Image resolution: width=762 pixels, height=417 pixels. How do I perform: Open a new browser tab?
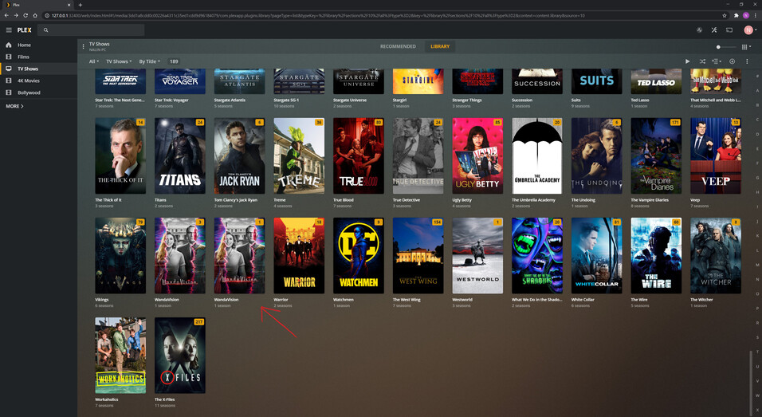click(81, 5)
